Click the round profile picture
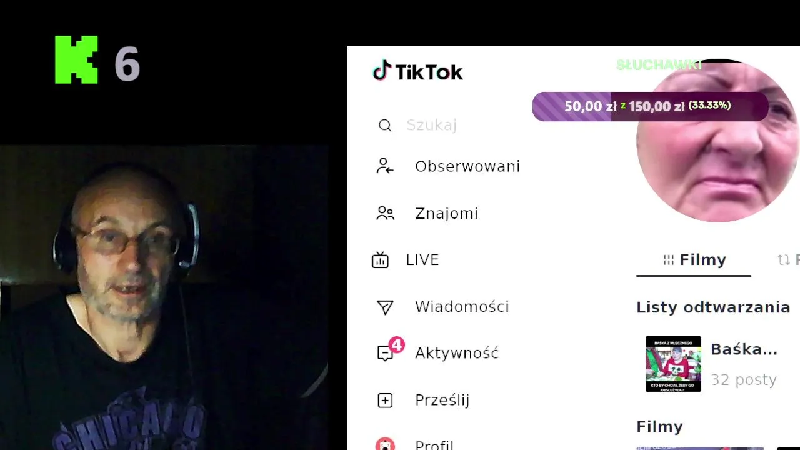The height and width of the screenshot is (450, 800). (x=718, y=141)
